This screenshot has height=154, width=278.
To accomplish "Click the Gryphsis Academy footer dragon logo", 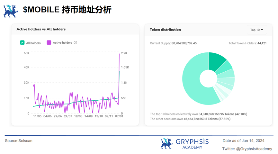I will click(166, 143).
